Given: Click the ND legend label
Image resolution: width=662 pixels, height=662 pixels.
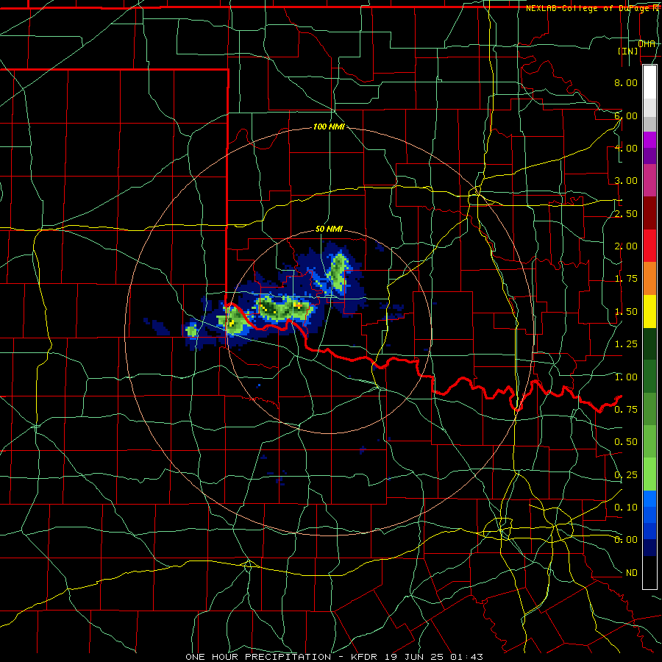Looking at the screenshot, I should click(632, 573).
